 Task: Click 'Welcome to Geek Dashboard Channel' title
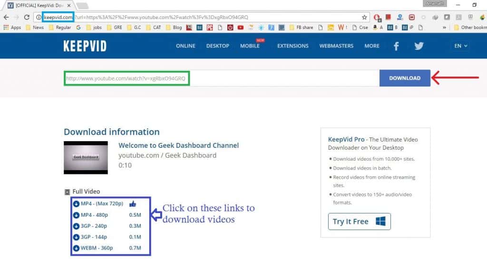point(179,145)
